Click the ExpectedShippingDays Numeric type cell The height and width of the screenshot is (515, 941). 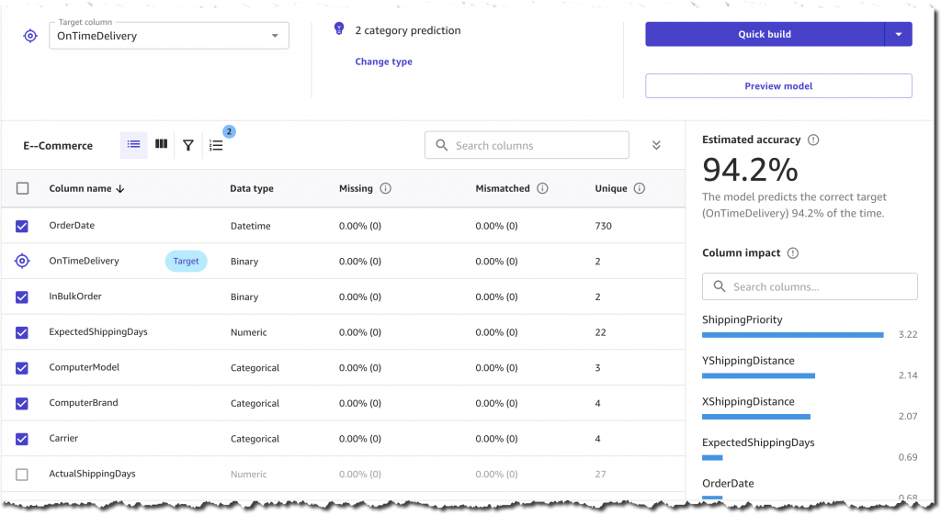(248, 332)
